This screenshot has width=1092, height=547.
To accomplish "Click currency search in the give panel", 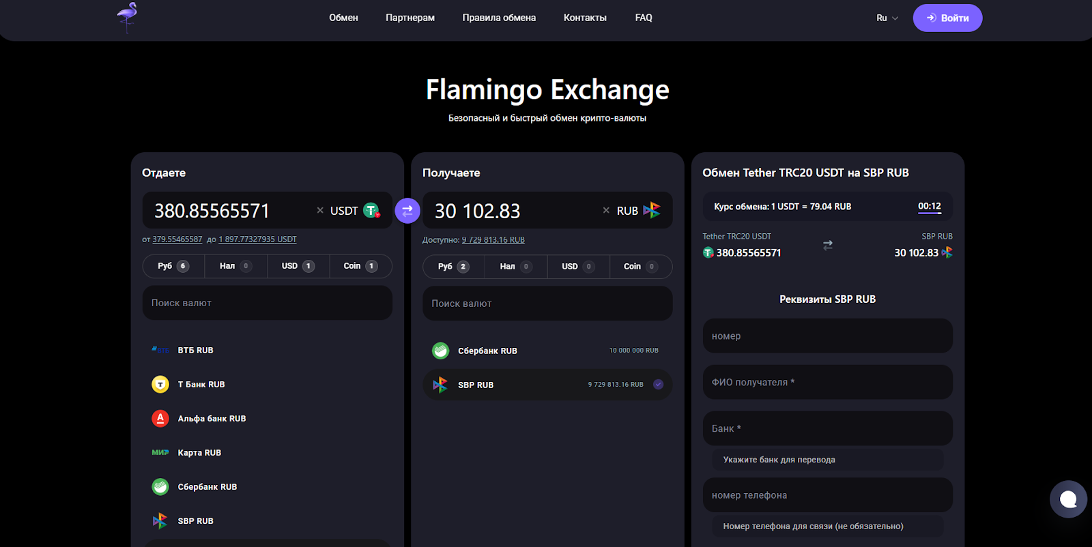I will click(267, 303).
